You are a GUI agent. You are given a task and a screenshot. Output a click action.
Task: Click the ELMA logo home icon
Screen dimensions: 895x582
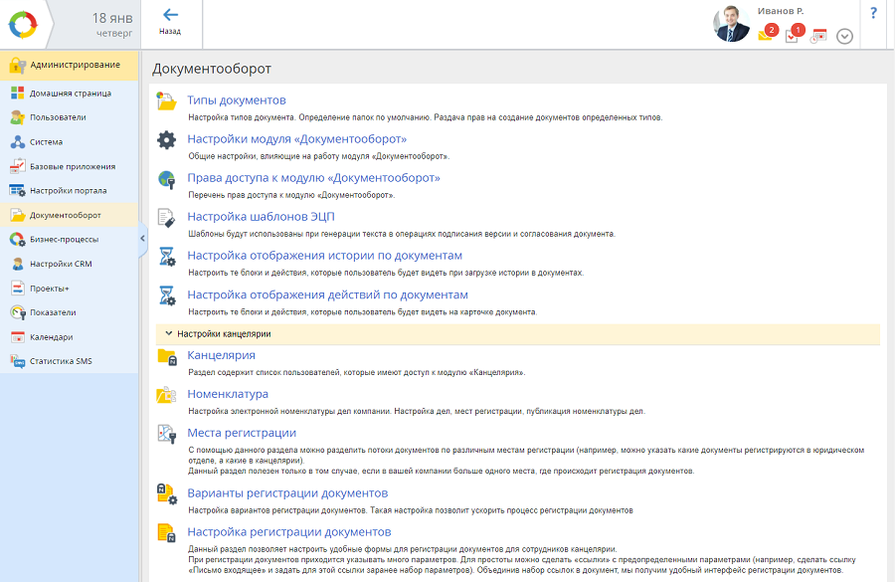pos(24,24)
